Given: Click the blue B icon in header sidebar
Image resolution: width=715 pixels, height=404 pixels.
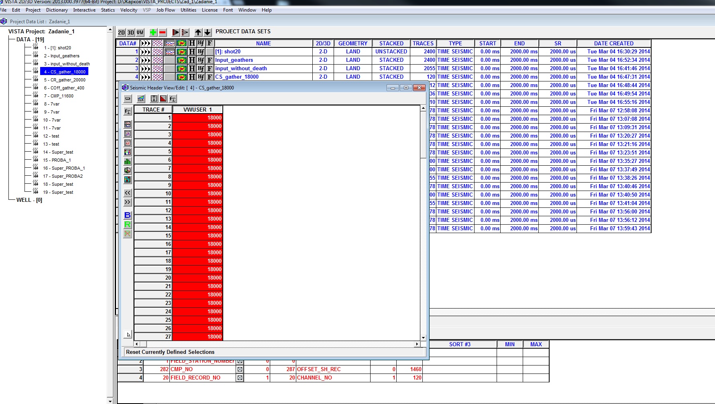Looking at the screenshot, I should coord(128,215).
